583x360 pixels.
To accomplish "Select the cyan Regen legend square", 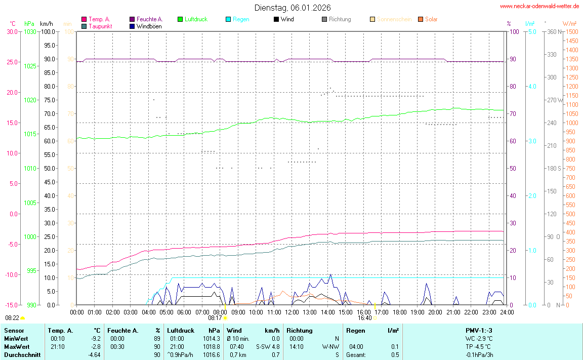I will point(228,19).
